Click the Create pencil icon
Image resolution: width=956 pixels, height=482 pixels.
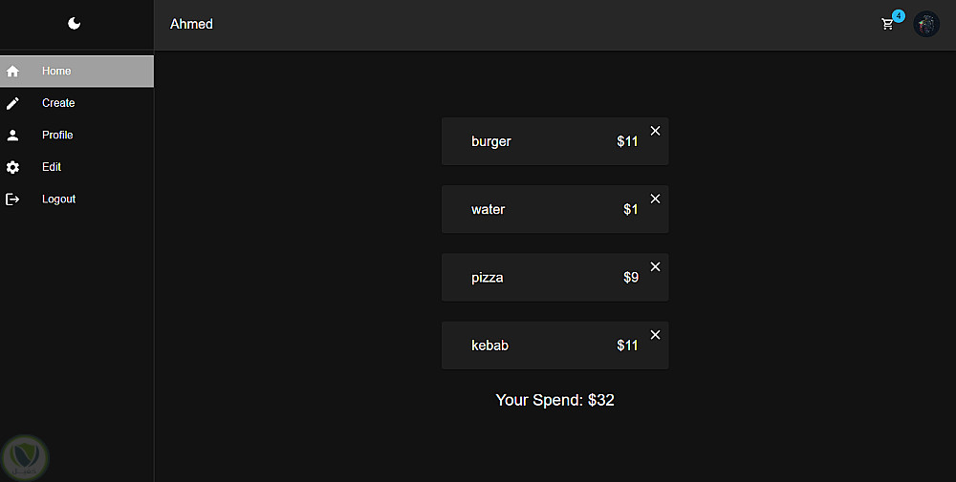(x=13, y=103)
